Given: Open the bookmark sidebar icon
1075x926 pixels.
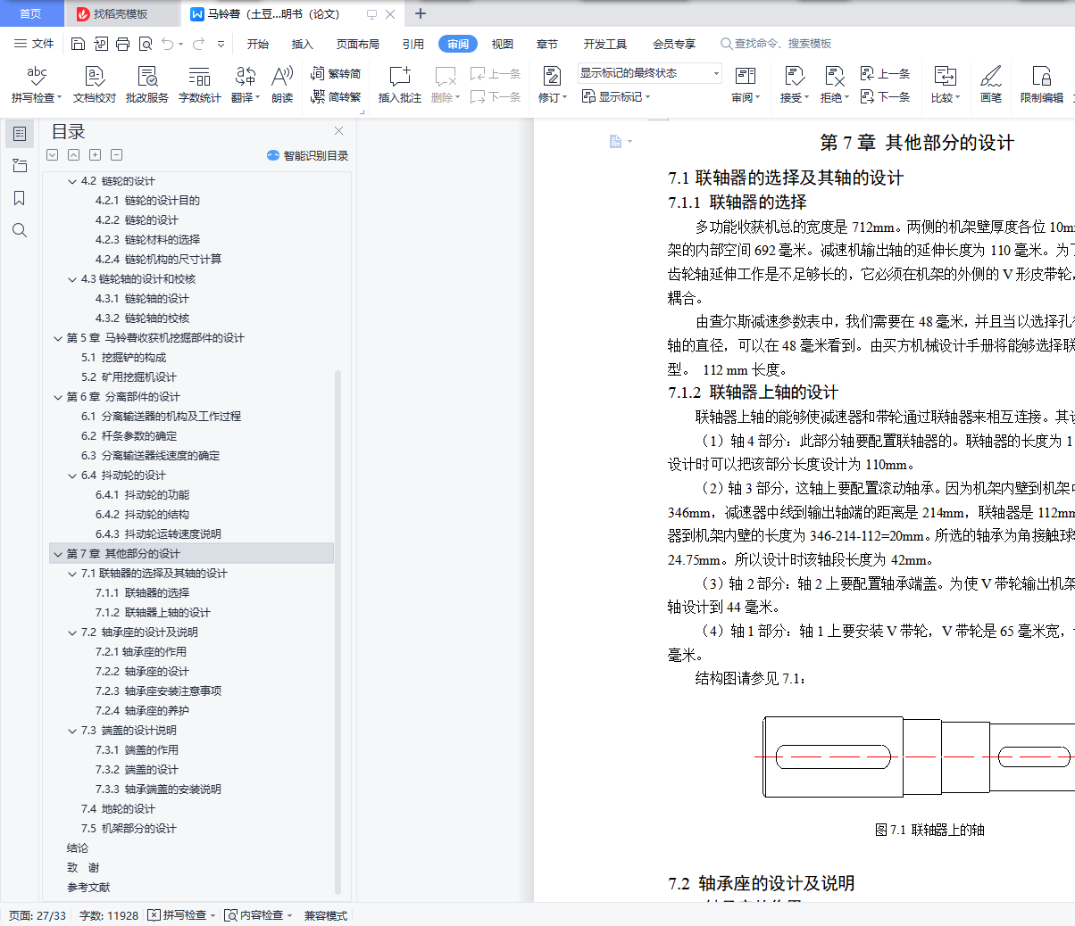Looking at the screenshot, I should [20, 198].
